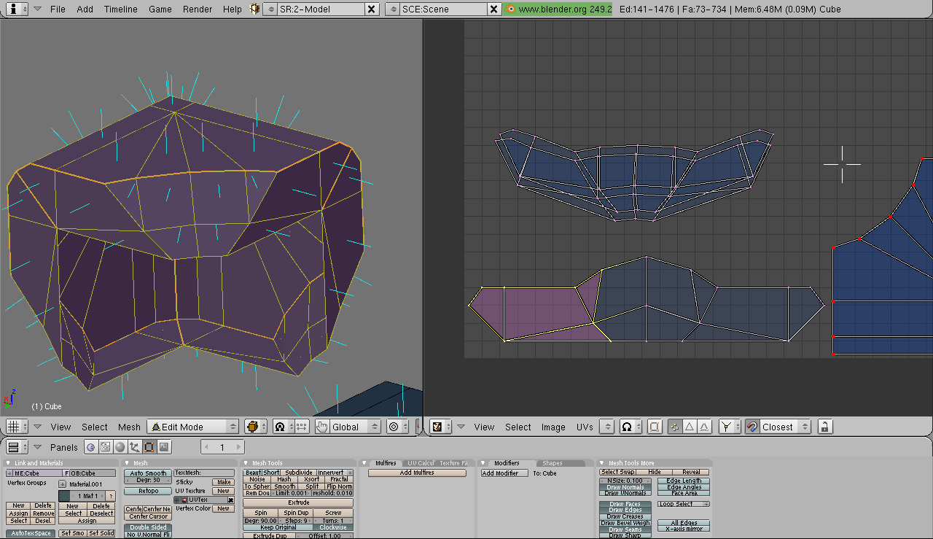Image resolution: width=933 pixels, height=539 pixels.
Task: Click the fullscreen cube icon beside Help
Action: coord(254,9)
